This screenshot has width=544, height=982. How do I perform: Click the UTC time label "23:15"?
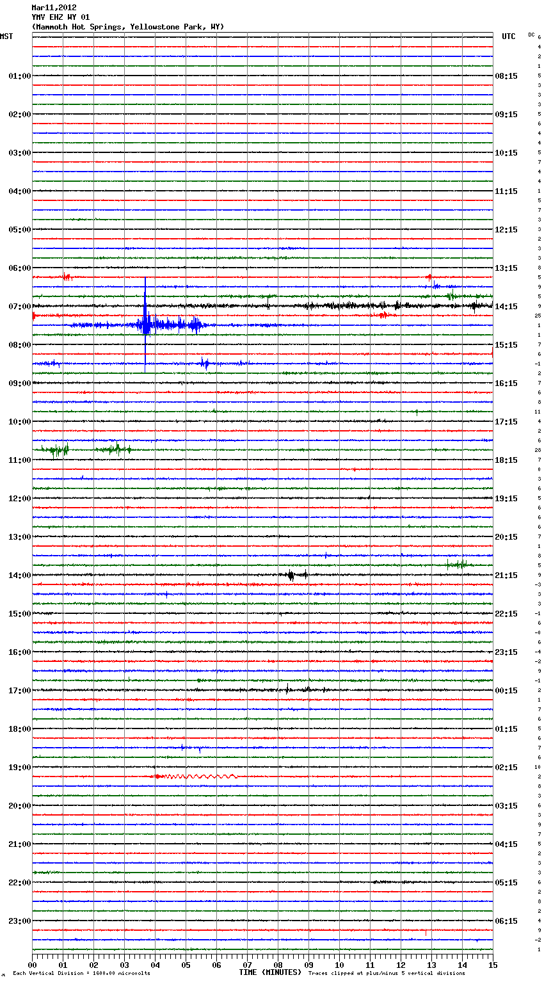coord(506,652)
